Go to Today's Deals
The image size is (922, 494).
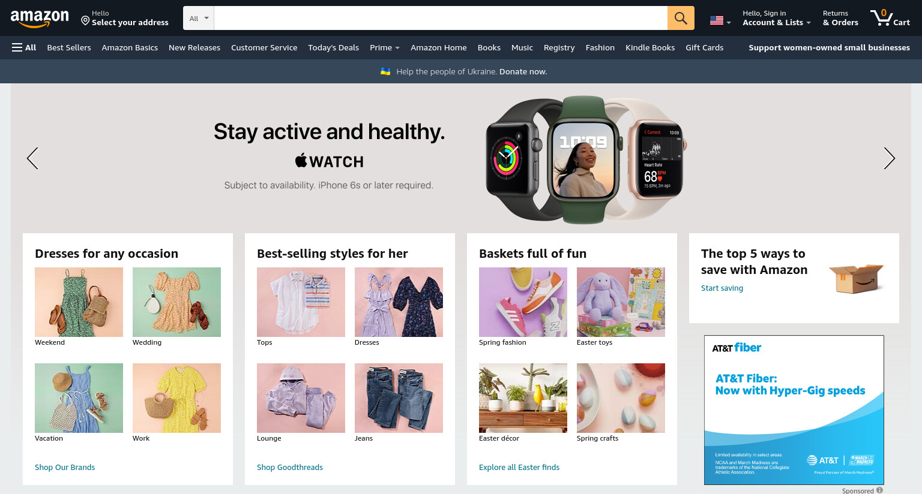333,47
